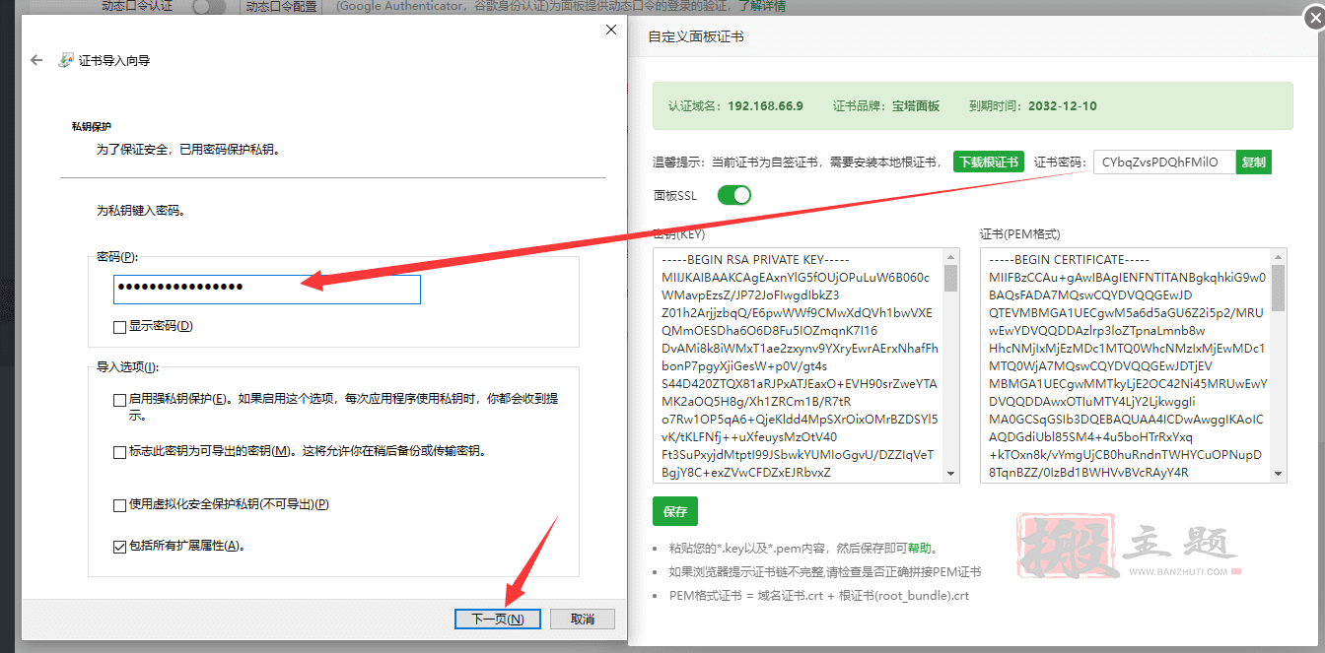Click the certificate password field CYbqZvsPDQhFMilO
The width and height of the screenshot is (1325, 653).
1164,163
